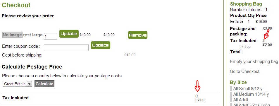Click the country dropdown arrow
Image resolution: width=279 pixels, height=106 pixels.
tap(29, 84)
